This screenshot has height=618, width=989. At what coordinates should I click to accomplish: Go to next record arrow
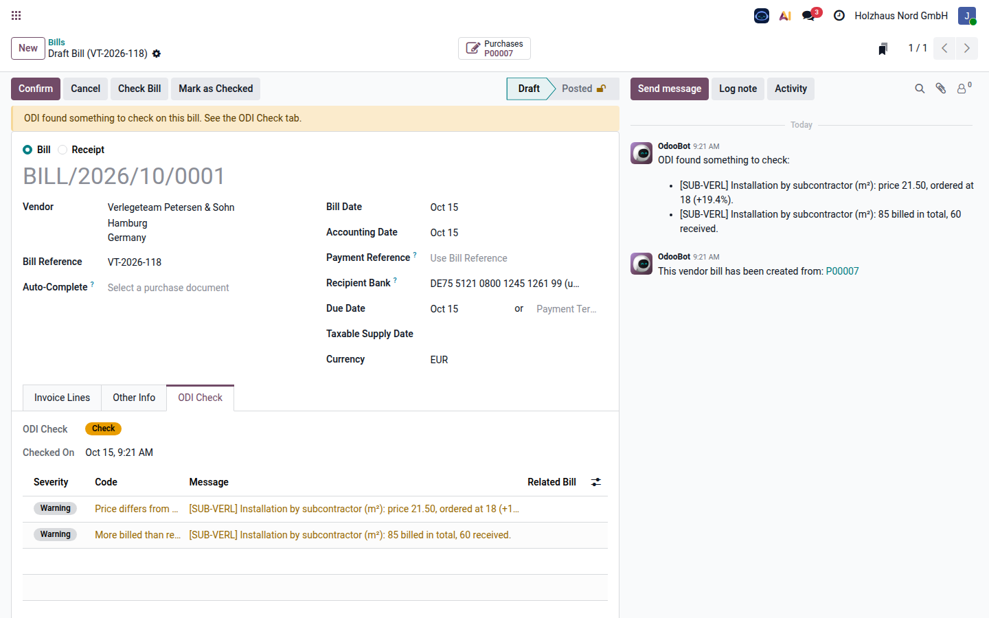[967, 48]
